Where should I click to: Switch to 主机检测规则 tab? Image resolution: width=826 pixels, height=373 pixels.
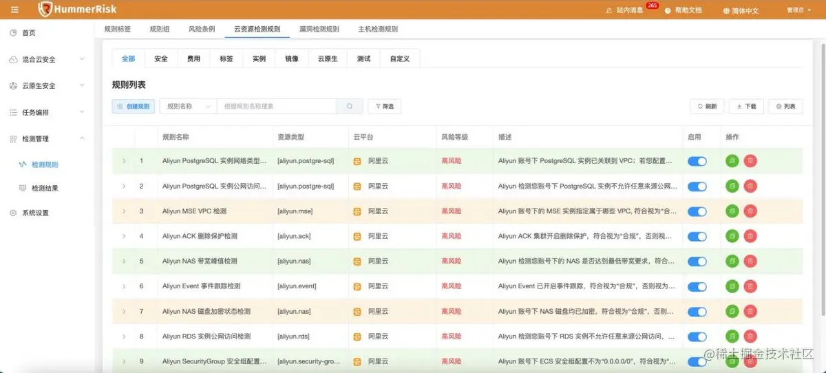click(378, 29)
